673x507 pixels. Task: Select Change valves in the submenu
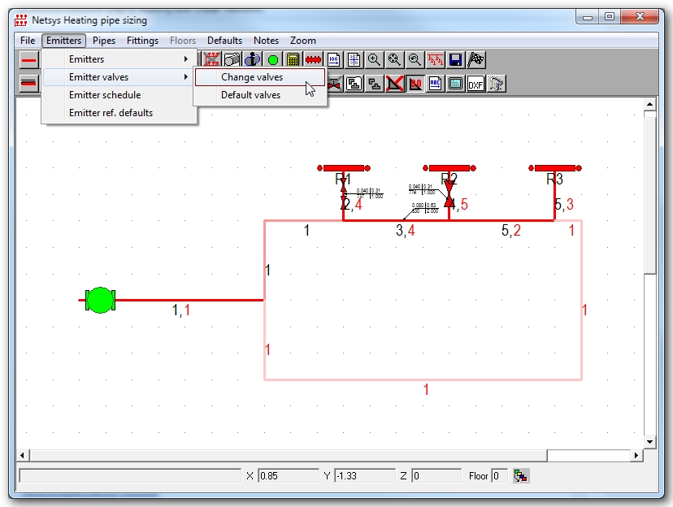point(259,77)
